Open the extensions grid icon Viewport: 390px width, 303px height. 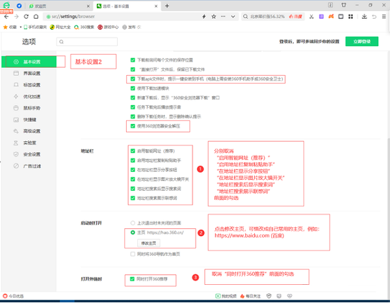pyautogui.click(x=351, y=16)
